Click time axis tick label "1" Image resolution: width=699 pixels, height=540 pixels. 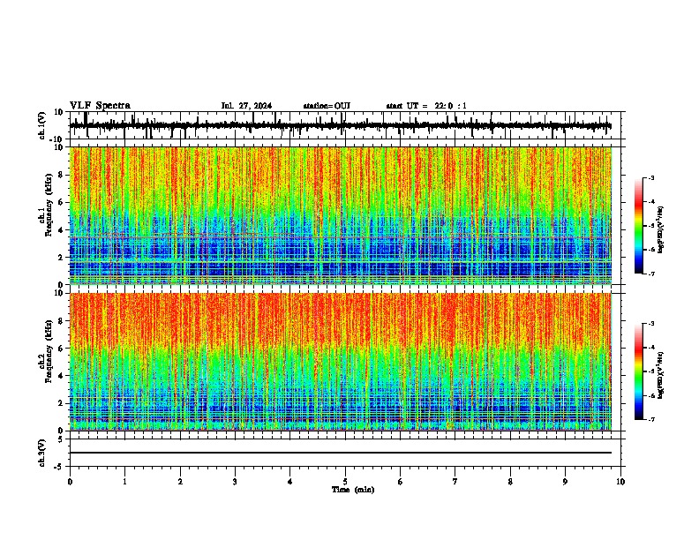tap(124, 482)
